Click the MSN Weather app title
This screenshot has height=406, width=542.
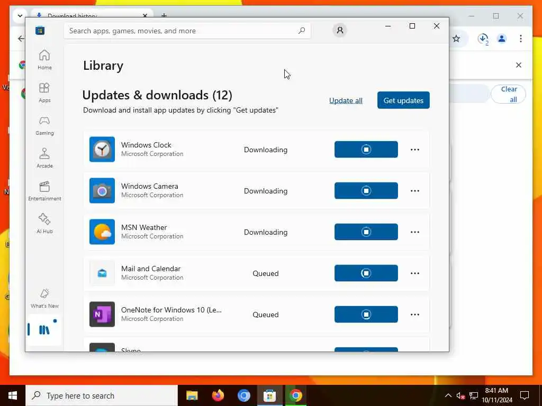tap(144, 227)
